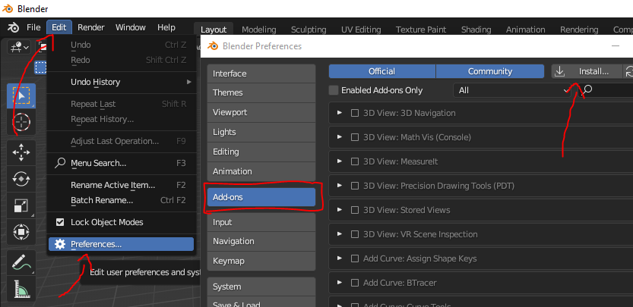Switch to the Keymap preferences tab
This screenshot has width=633, height=307.
point(261,260)
